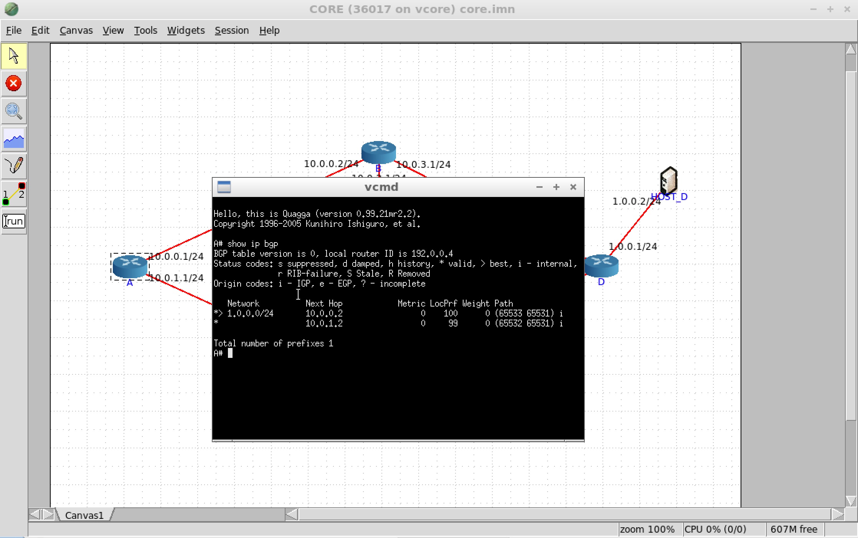Stop the session with the red X button
Viewport: 858px width, 538px height.
pos(14,84)
